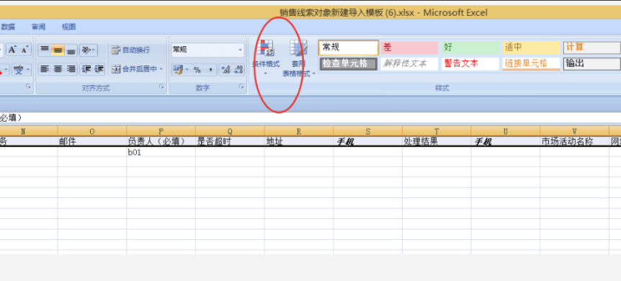Viewport: 621px width, 281px height.
Task: Apply percent style
Action: pyautogui.click(x=197, y=70)
